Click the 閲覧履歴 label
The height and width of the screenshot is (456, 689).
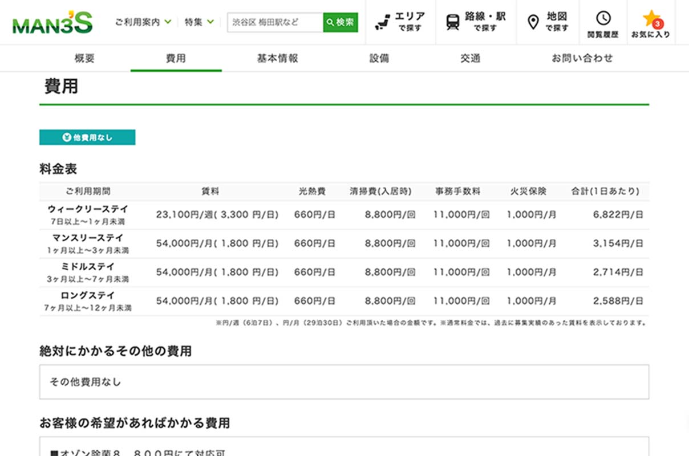[603, 35]
